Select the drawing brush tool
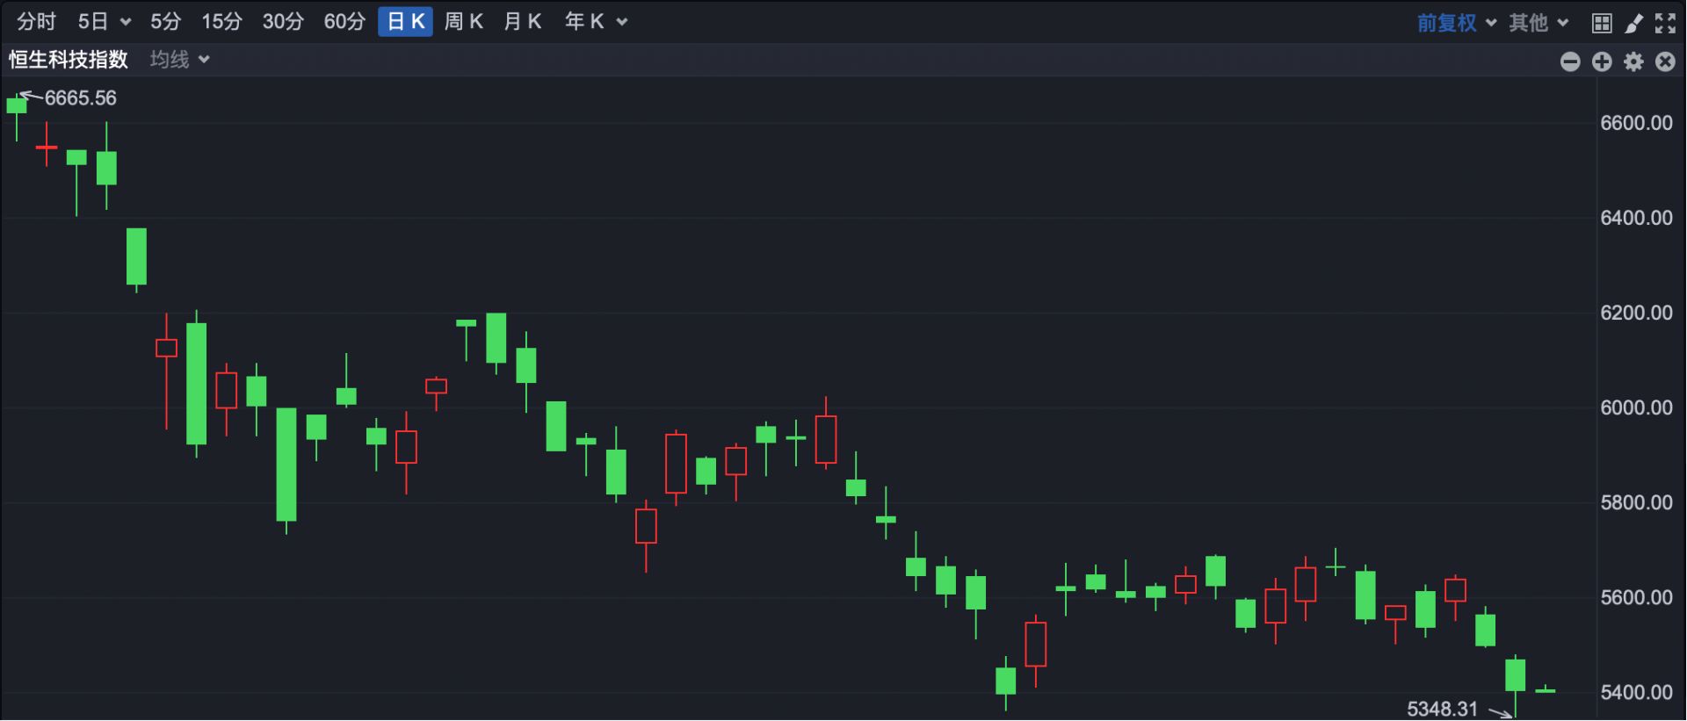The width and height of the screenshot is (1687, 721). (x=1633, y=23)
